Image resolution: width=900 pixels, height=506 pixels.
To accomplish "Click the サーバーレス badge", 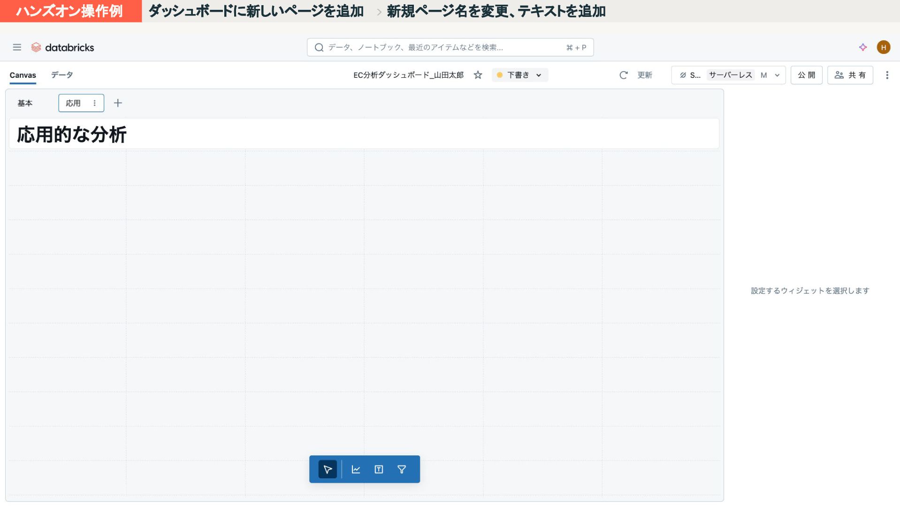I will 730,75.
